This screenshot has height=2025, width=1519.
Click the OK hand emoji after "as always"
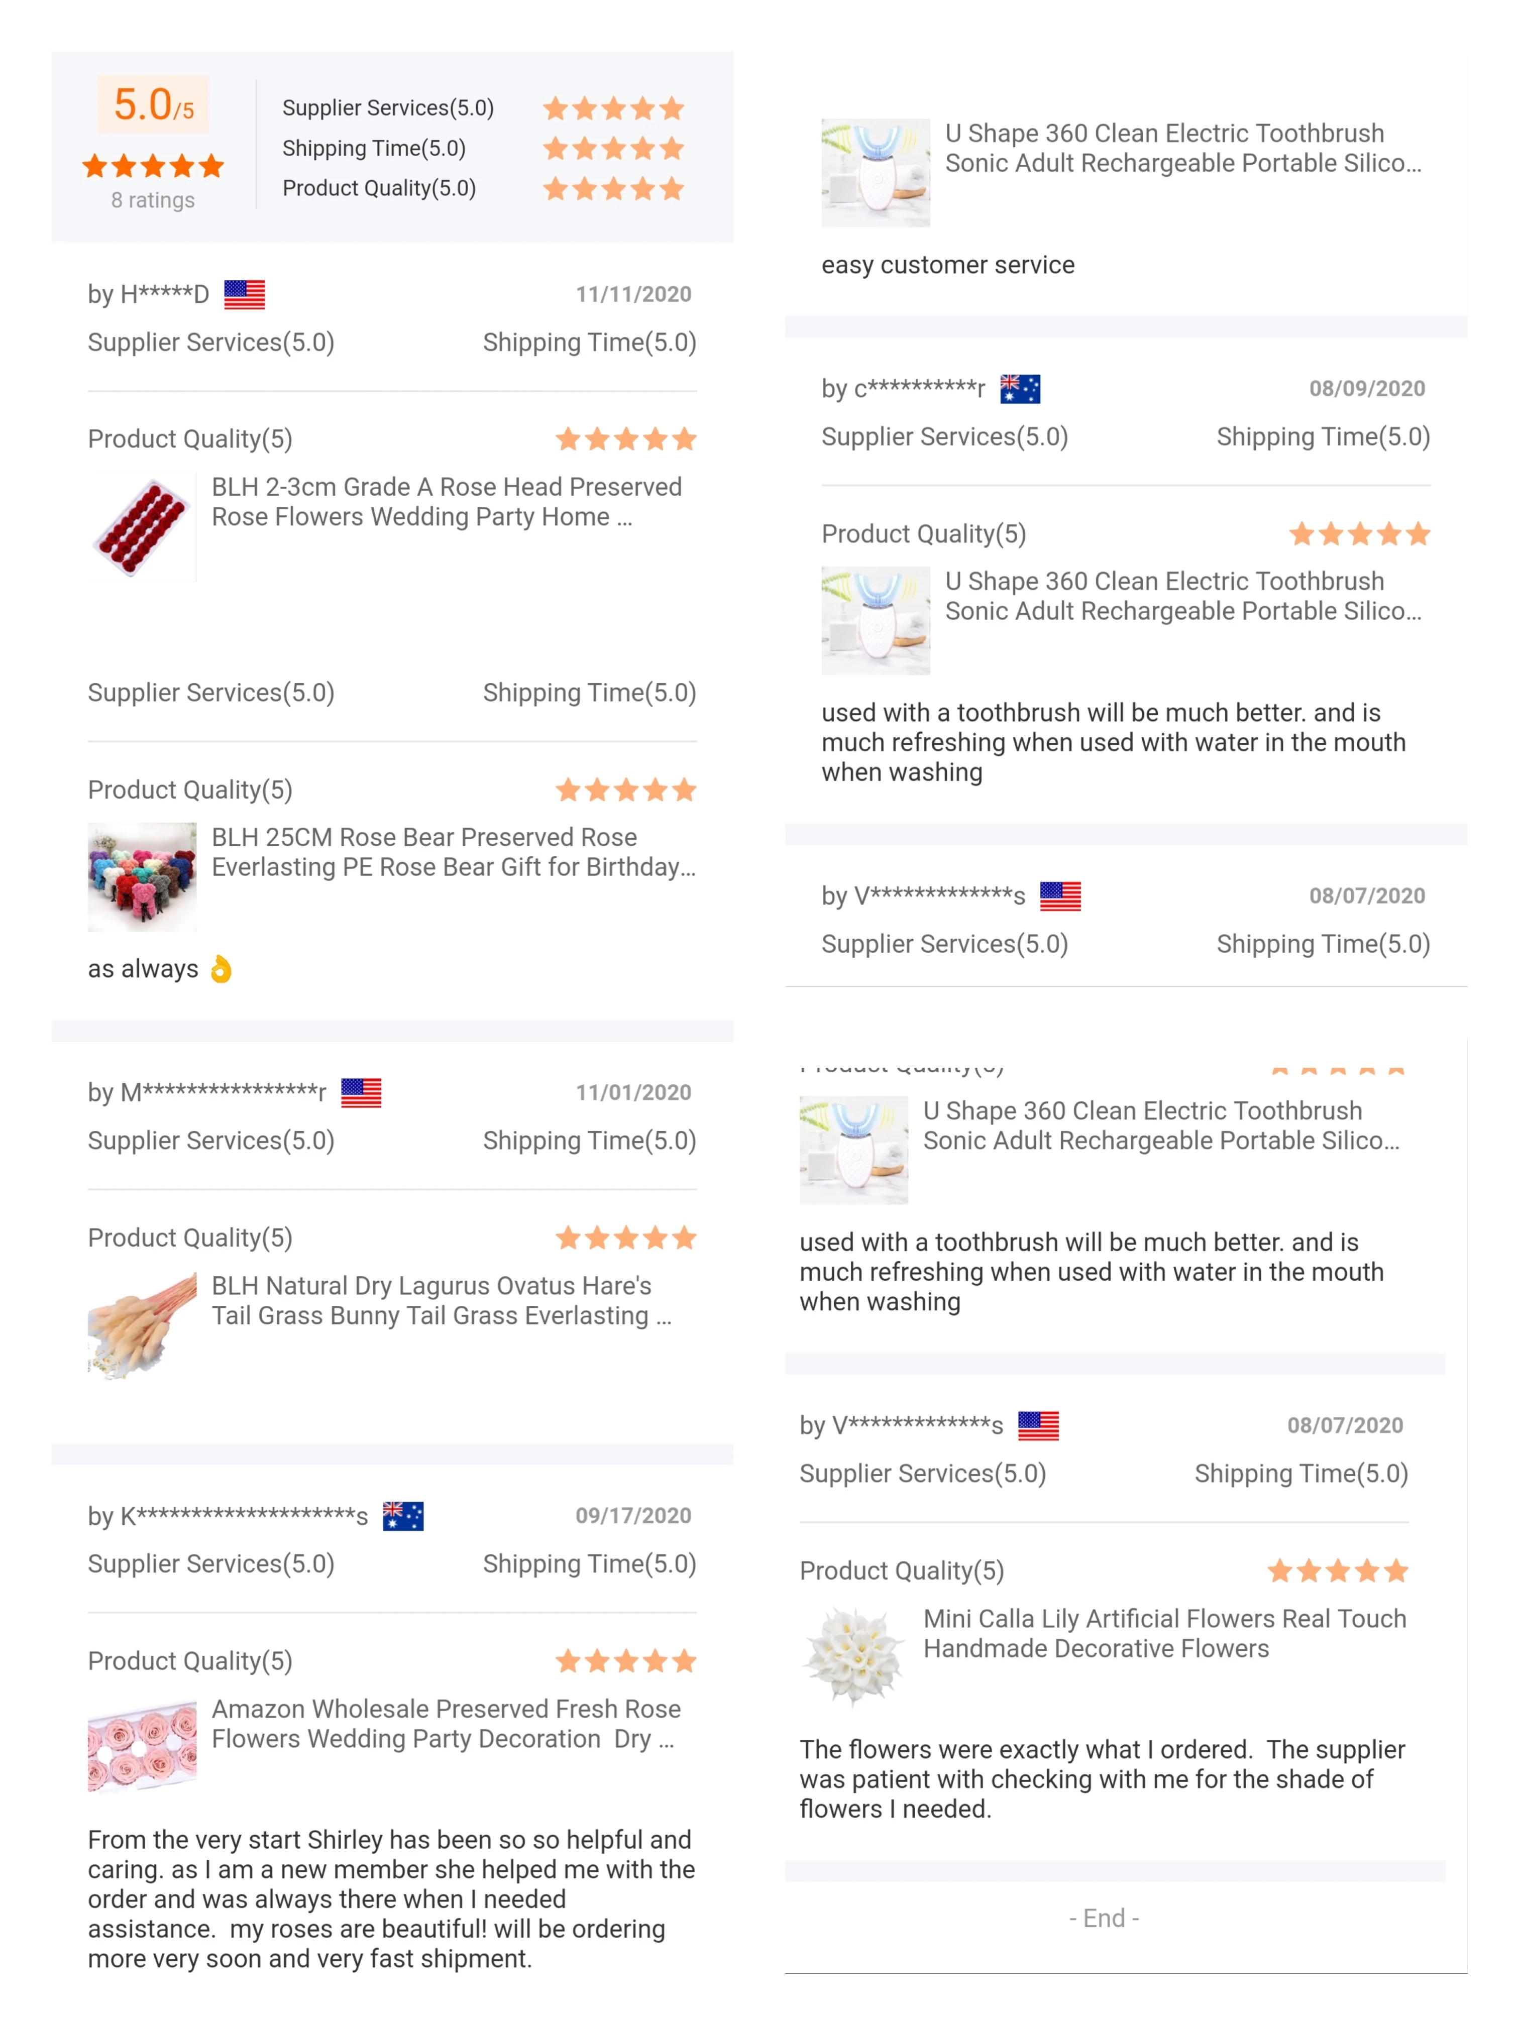[221, 969]
